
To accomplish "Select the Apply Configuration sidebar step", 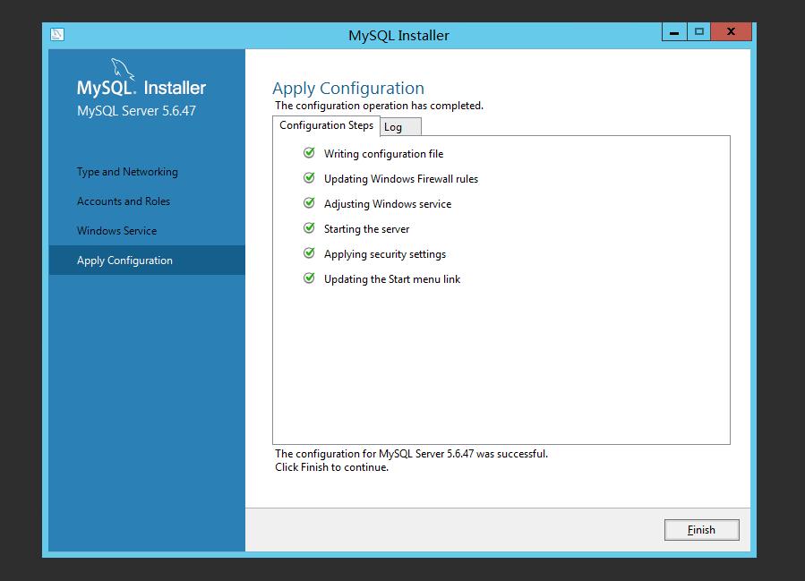I will point(147,261).
